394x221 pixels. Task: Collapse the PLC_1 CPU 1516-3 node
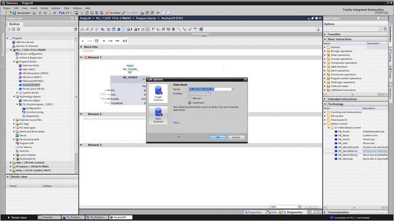point(11,50)
